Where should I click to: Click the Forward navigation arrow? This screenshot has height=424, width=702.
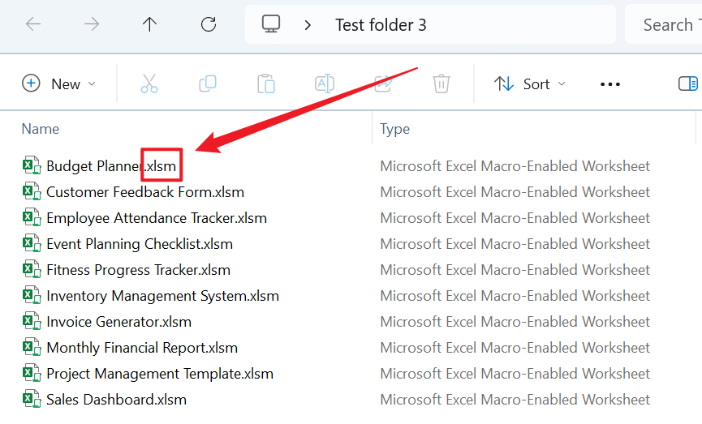tap(92, 24)
